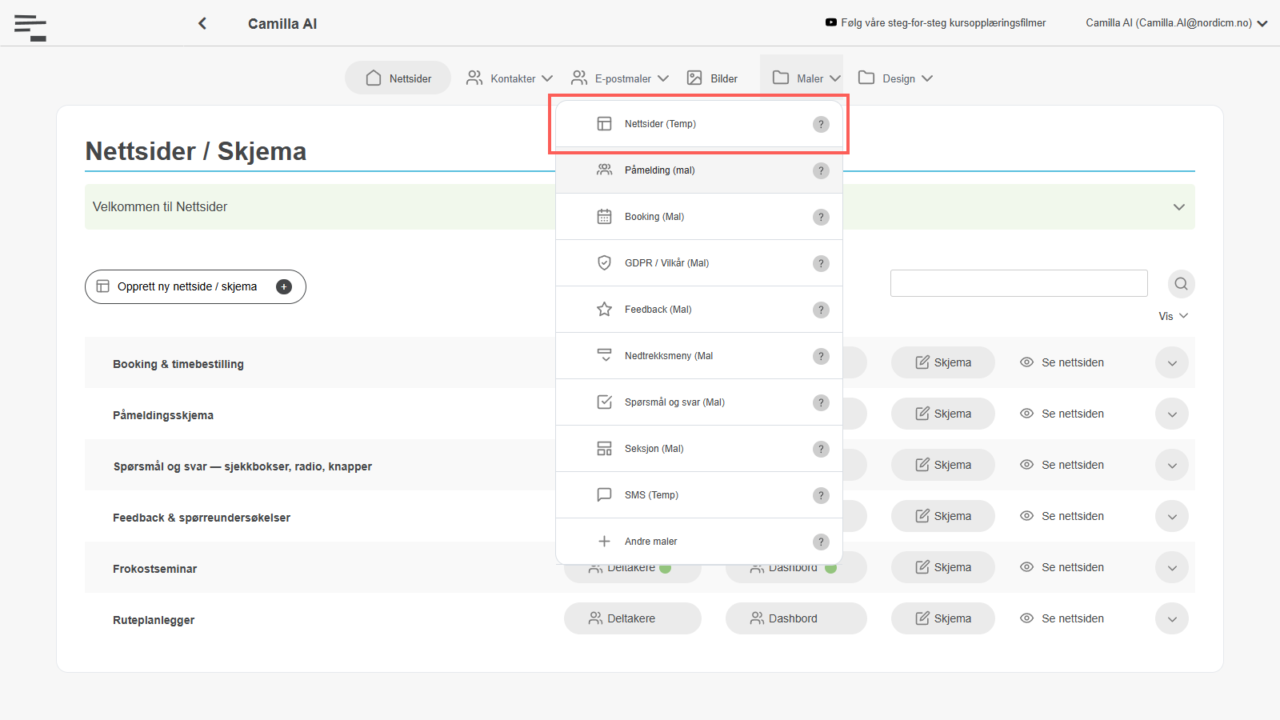Click the search magnifier icon

[1181, 284]
